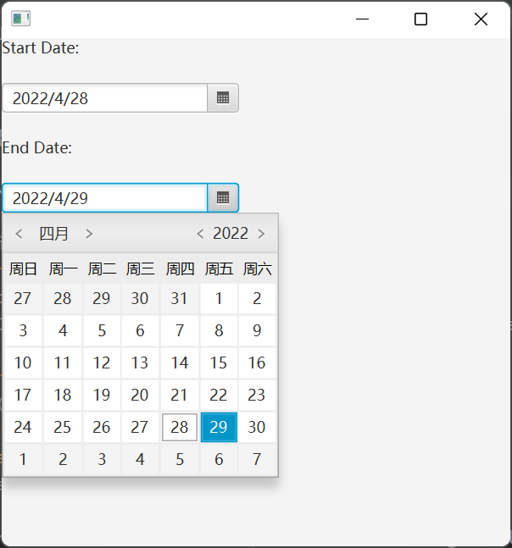Image resolution: width=512 pixels, height=548 pixels.
Task: Choose April 20 in the calendar
Action: point(140,395)
